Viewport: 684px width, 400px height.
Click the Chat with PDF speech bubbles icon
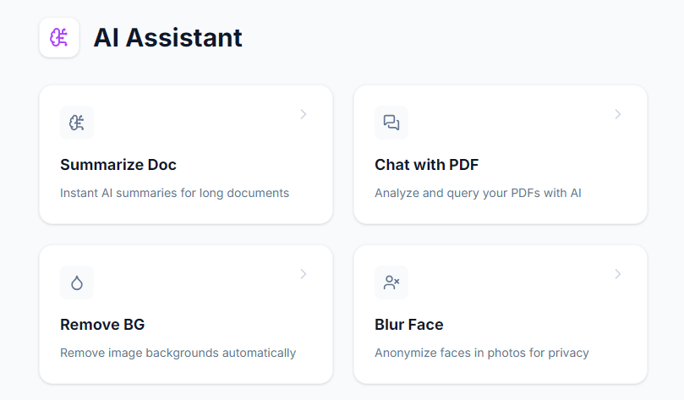coord(391,123)
